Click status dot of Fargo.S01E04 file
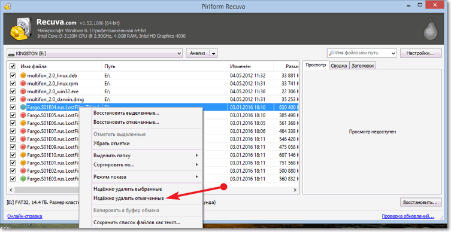This screenshot has height=232, width=451. coord(23,108)
